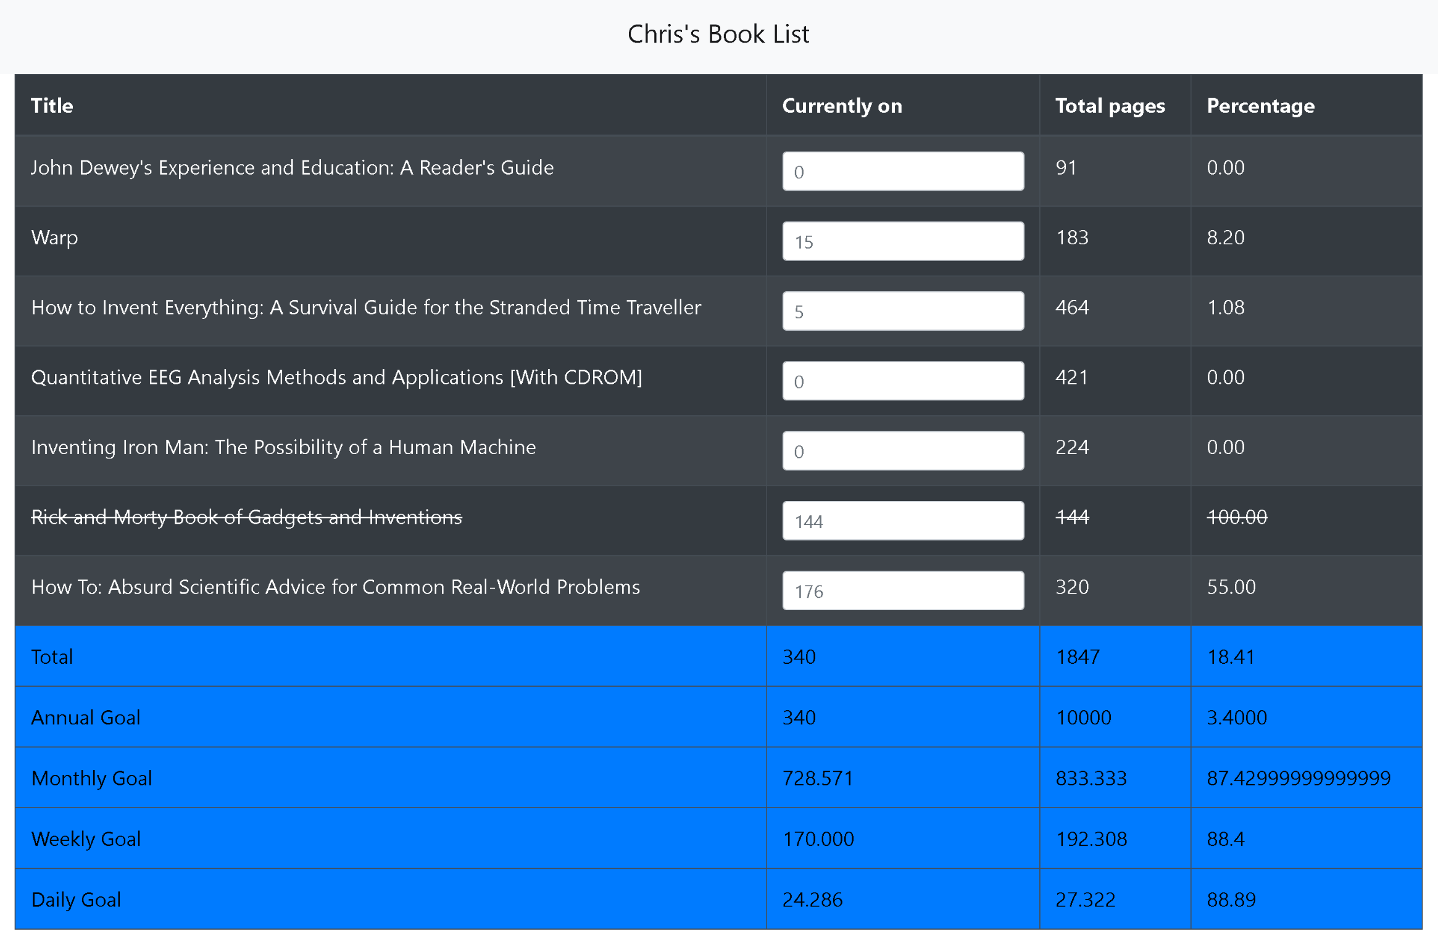Click How To: Absurd Scientific Advice title
The height and width of the screenshot is (939, 1438).
336,587
